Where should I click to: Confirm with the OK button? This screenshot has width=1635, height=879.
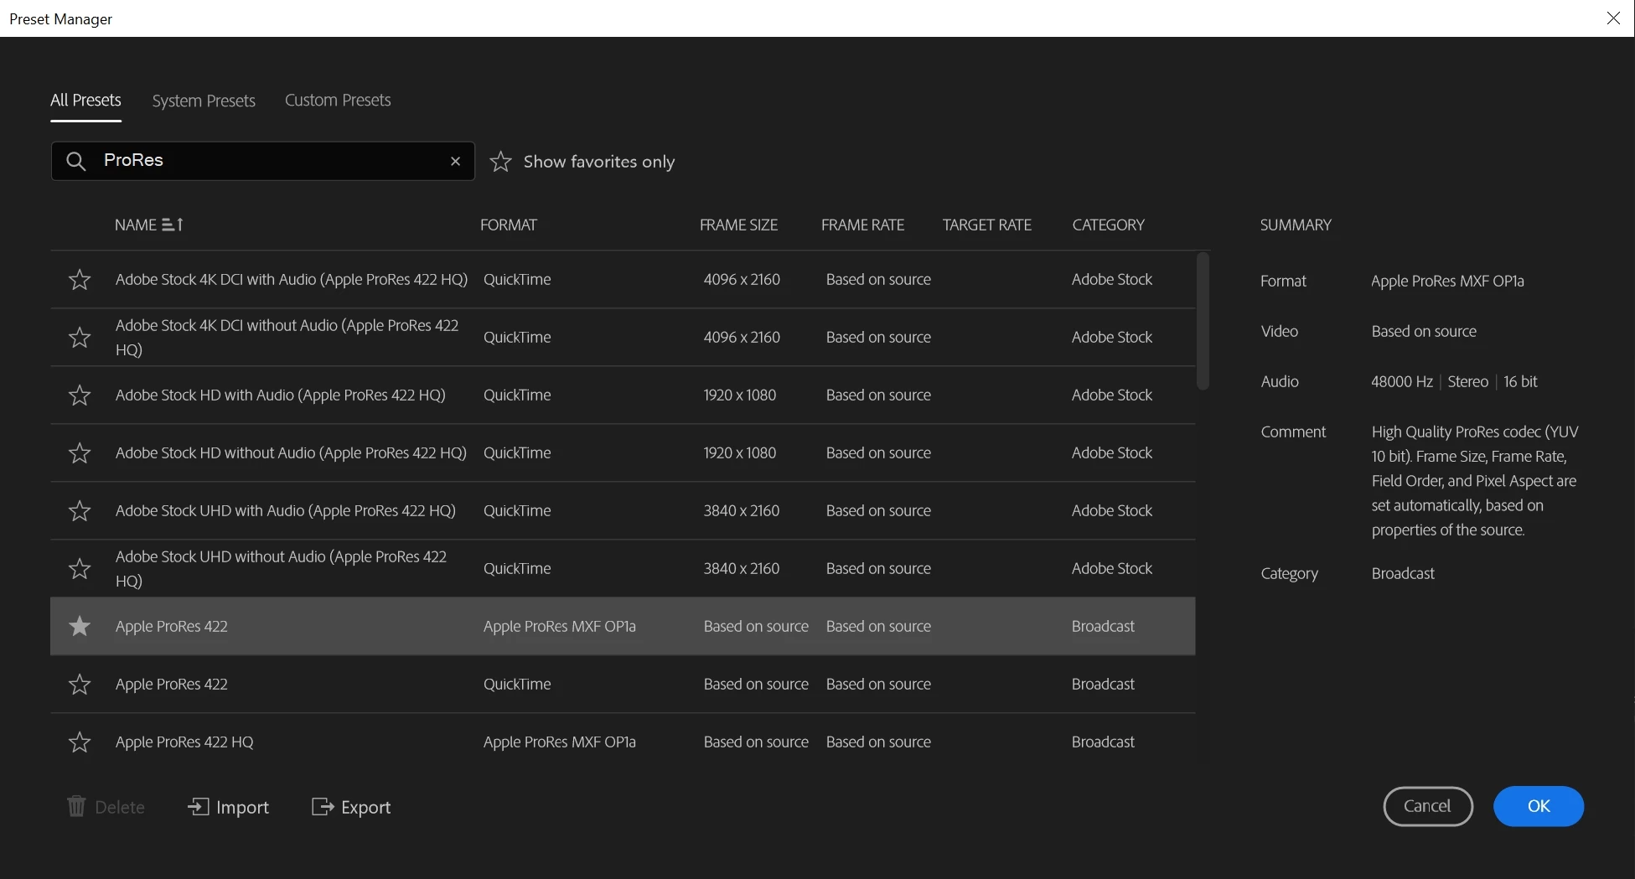[x=1539, y=806]
